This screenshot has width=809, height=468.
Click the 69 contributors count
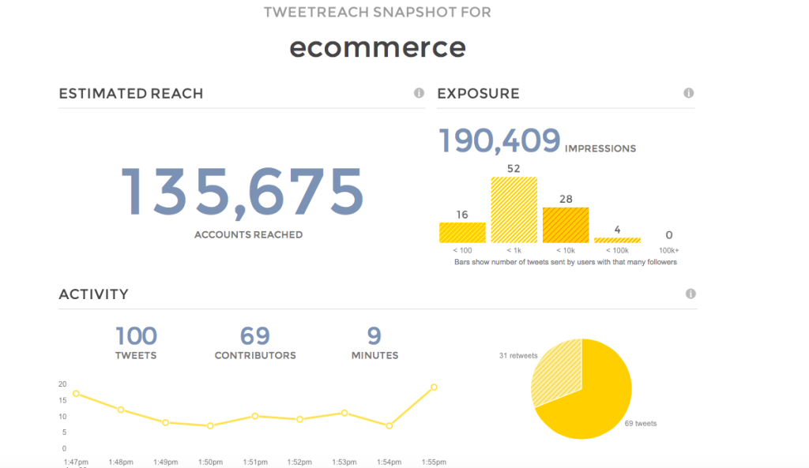(255, 336)
